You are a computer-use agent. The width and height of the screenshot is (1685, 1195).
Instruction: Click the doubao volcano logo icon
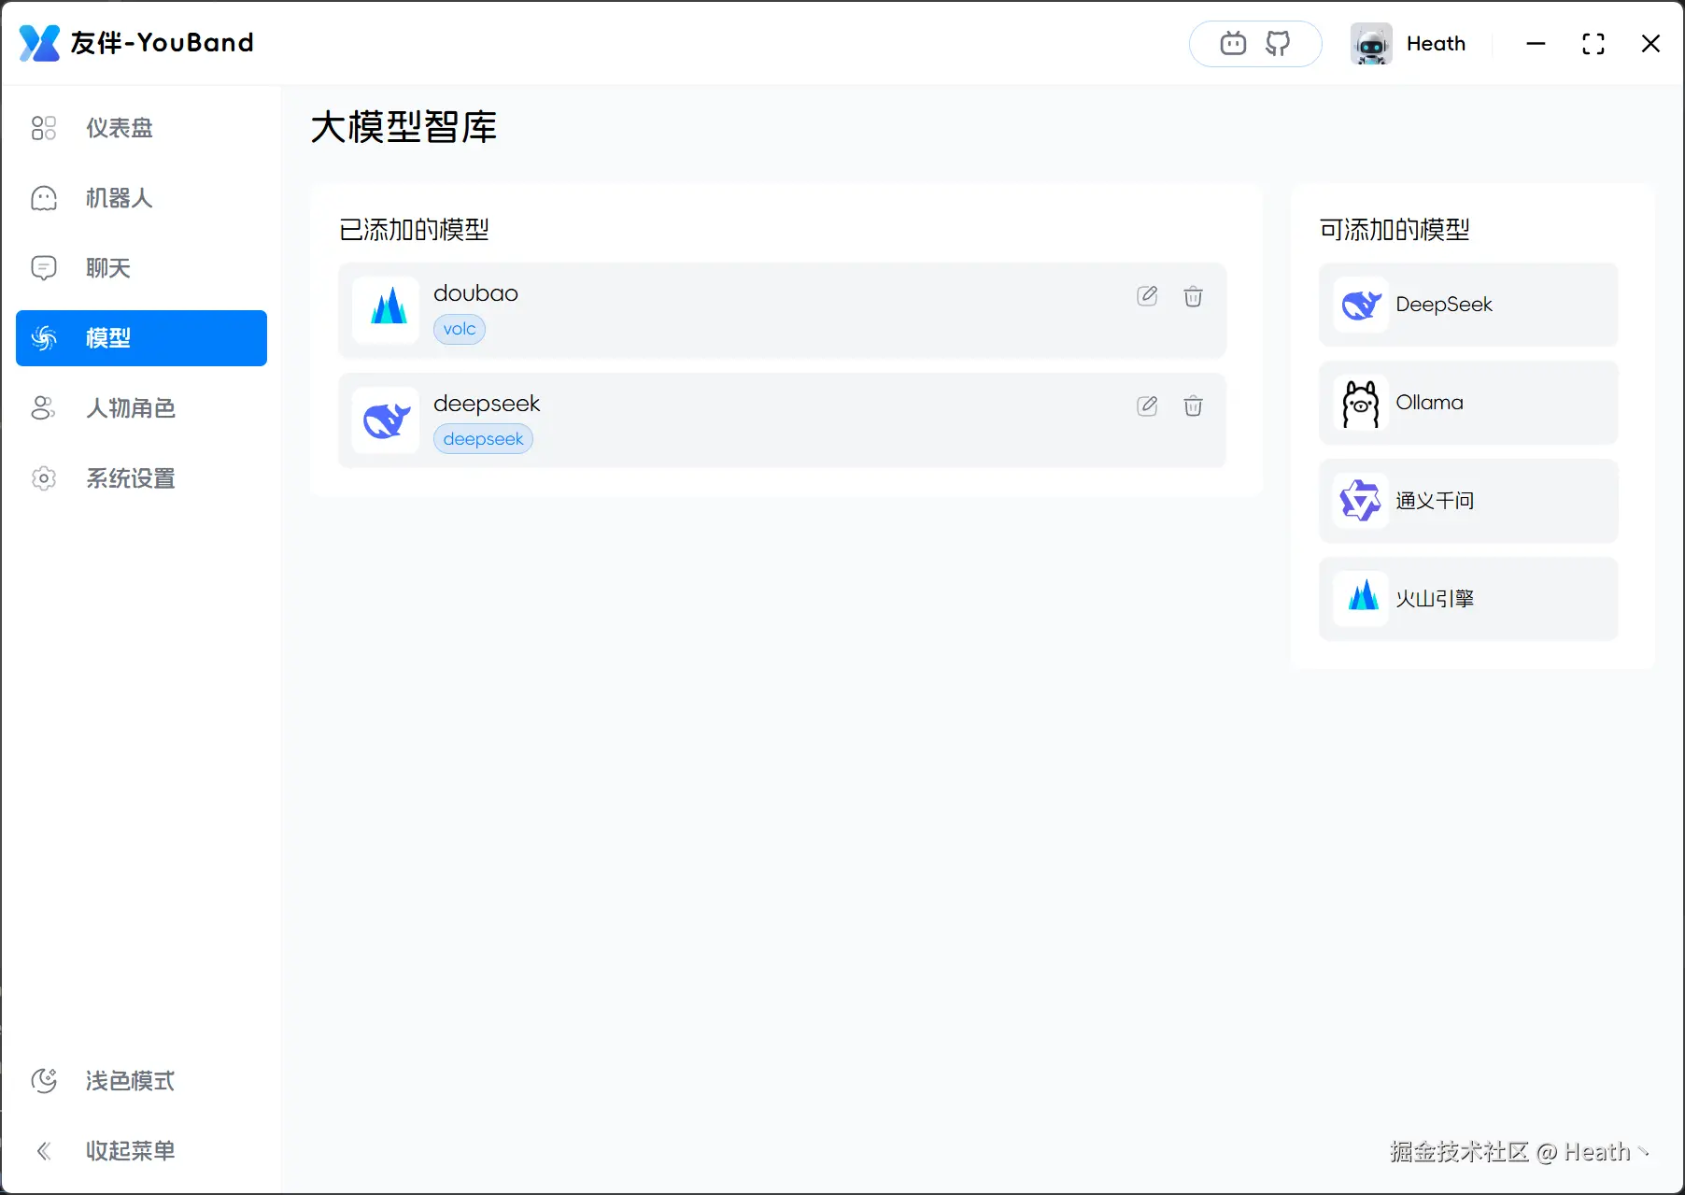(x=386, y=310)
